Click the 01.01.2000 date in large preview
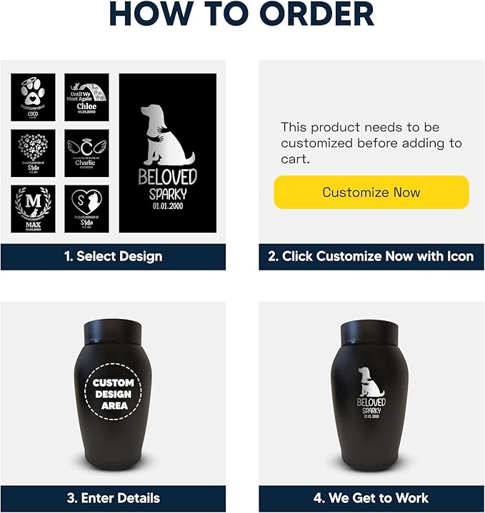Image resolution: width=485 pixels, height=513 pixels. 168,206
